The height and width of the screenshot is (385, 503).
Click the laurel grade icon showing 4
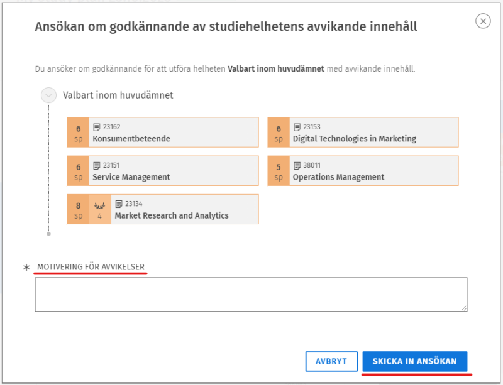click(99, 209)
